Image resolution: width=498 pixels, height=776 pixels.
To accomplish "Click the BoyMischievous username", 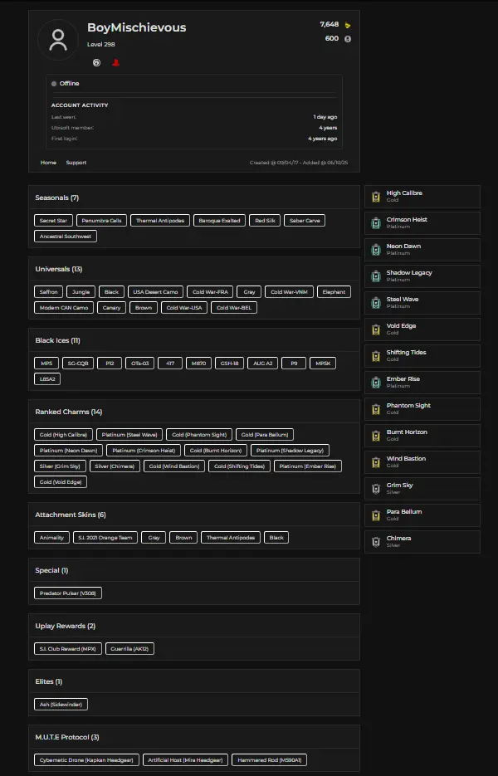I will [x=137, y=27].
